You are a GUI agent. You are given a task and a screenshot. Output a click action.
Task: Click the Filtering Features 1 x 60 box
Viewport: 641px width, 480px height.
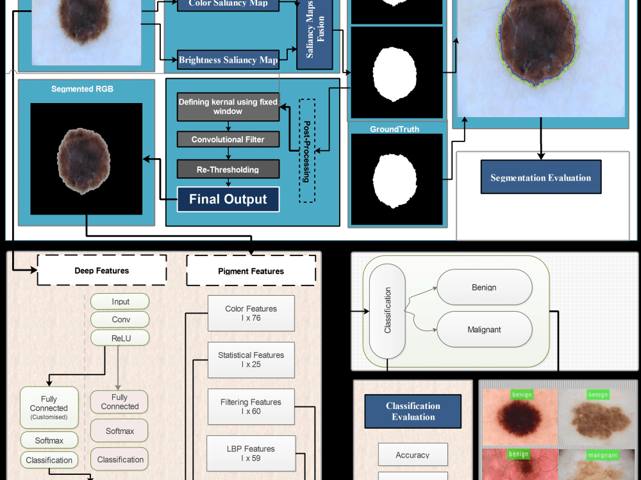pos(251,406)
